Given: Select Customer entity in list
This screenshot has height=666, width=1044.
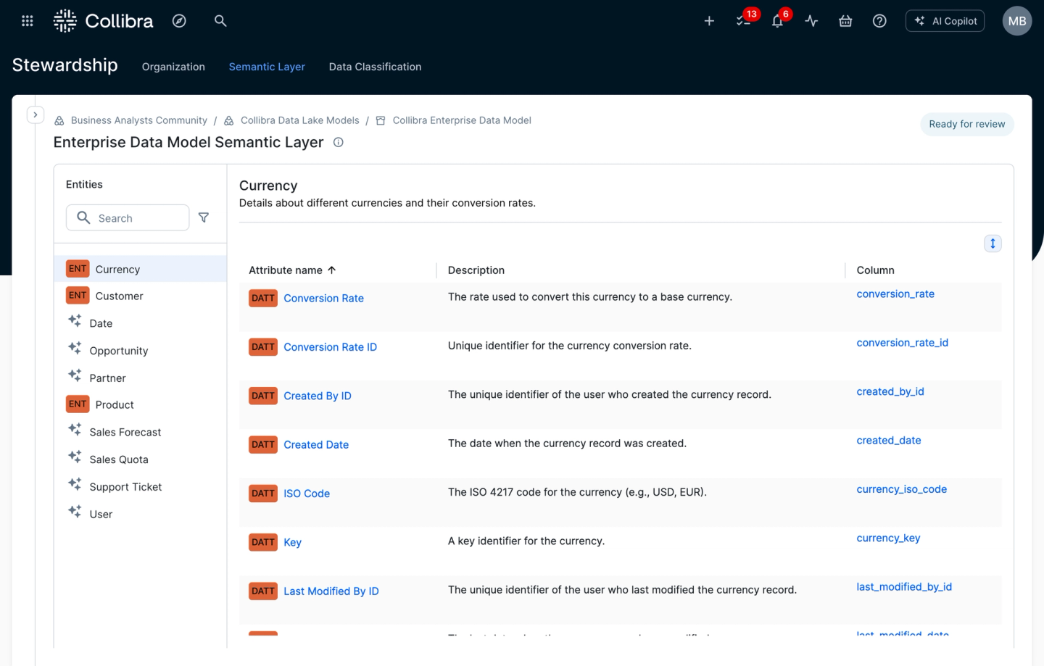Looking at the screenshot, I should (119, 296).
